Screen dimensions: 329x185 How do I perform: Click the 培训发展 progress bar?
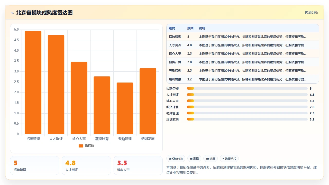pos(247,119)
